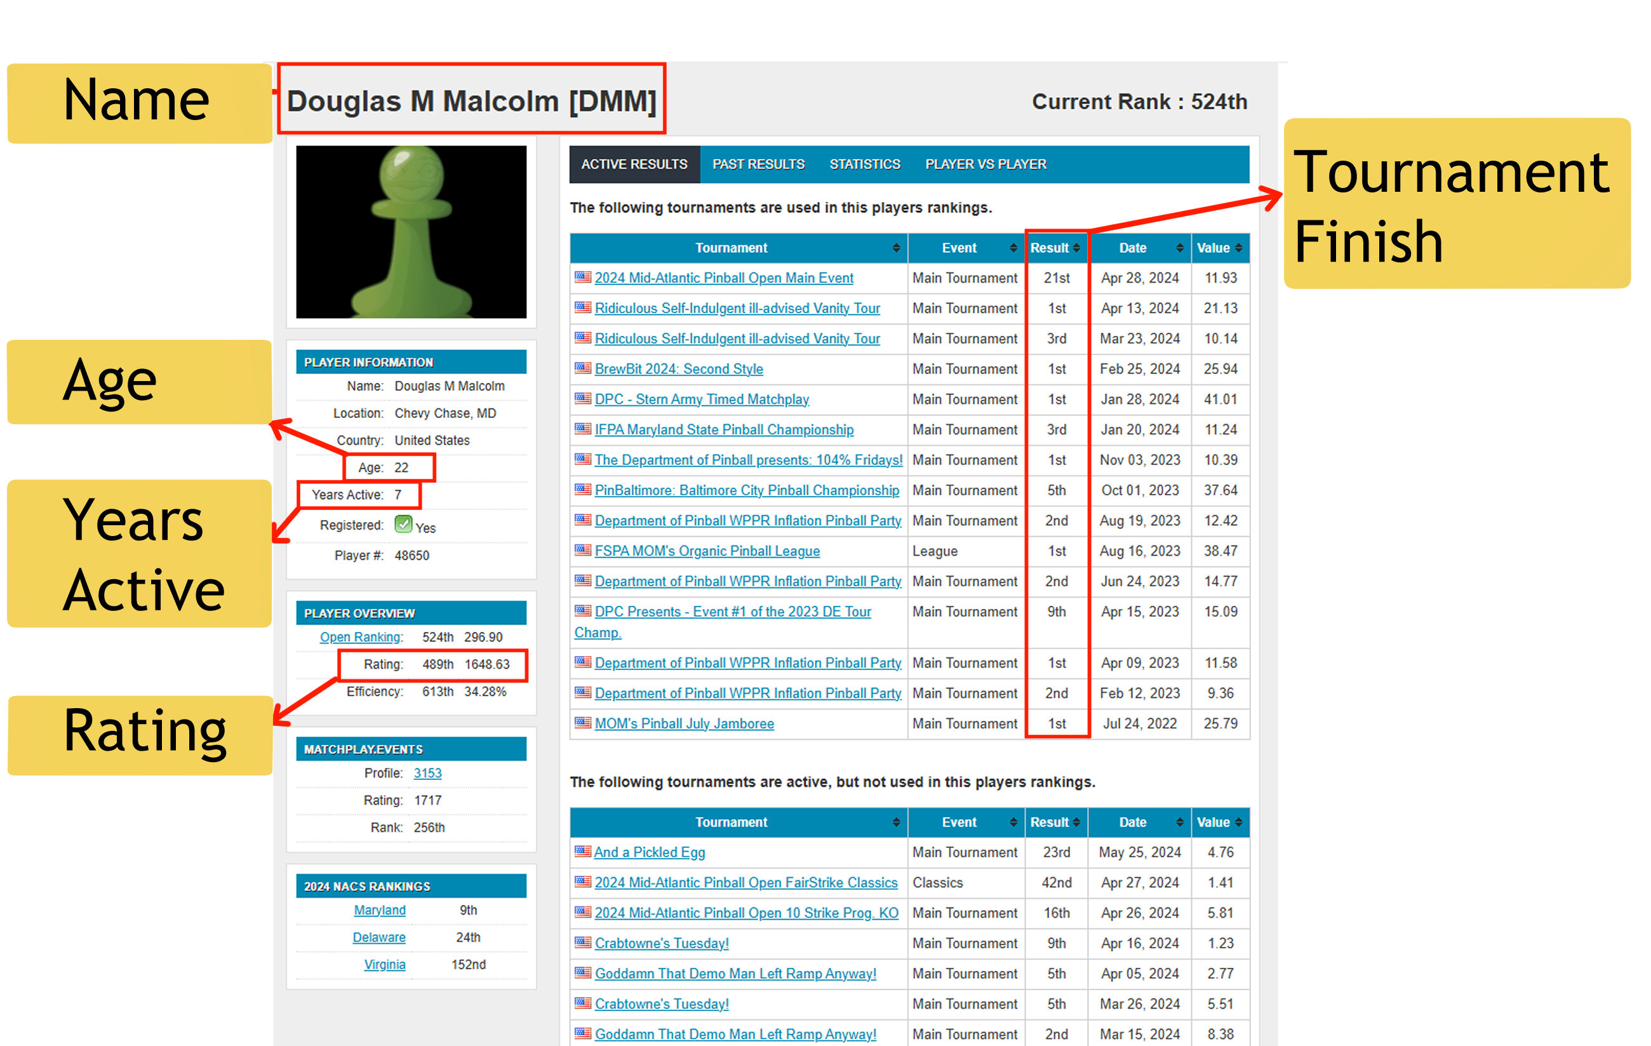Switch to Past Results tab
Viewport: 1651px width, 1046px height.
click(x=758, y=164)
